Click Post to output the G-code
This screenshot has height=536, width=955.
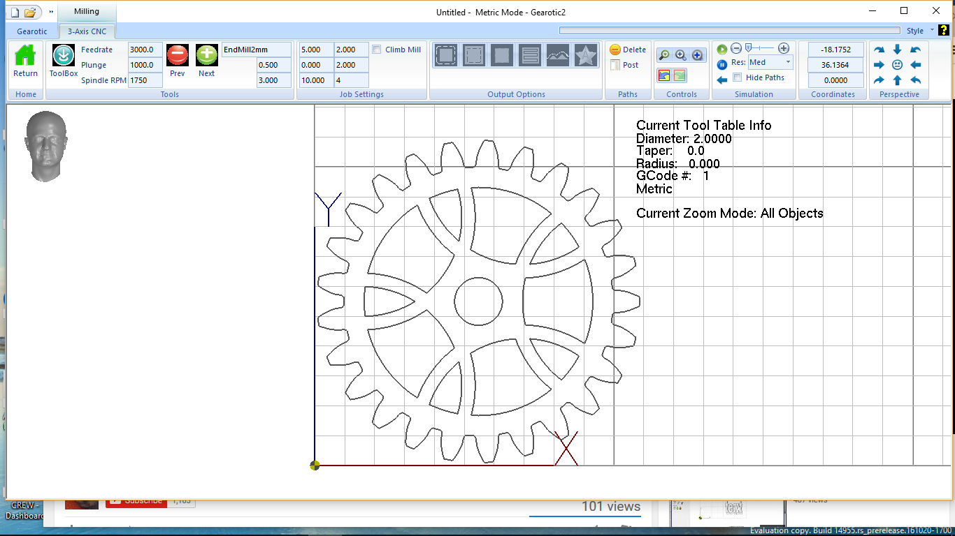coord(624,65)
